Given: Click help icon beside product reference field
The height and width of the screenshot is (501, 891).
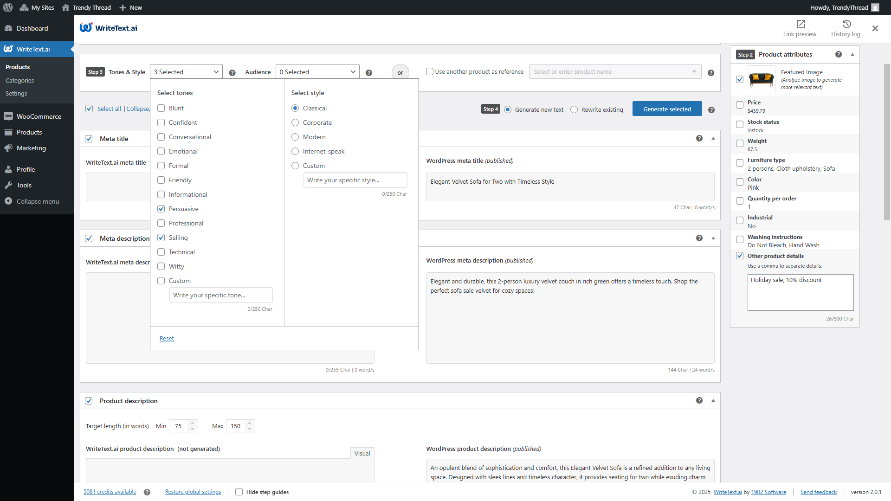Looking at the screenshot, I should [711, 73].
